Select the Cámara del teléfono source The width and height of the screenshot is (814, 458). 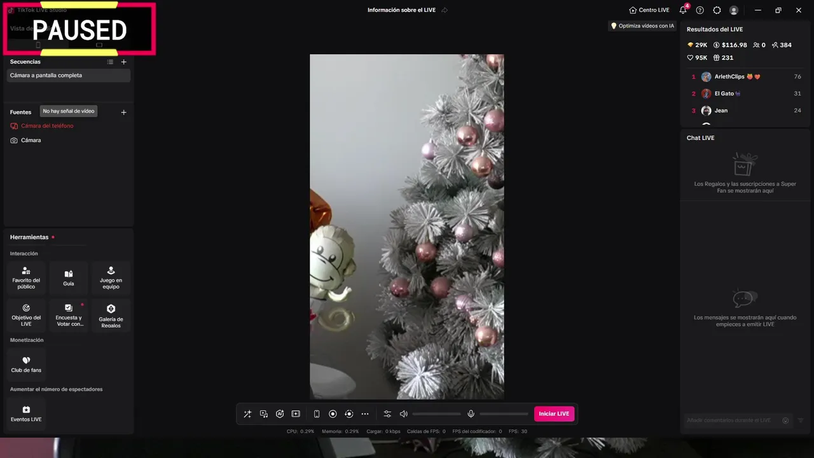tap(47, 126)
